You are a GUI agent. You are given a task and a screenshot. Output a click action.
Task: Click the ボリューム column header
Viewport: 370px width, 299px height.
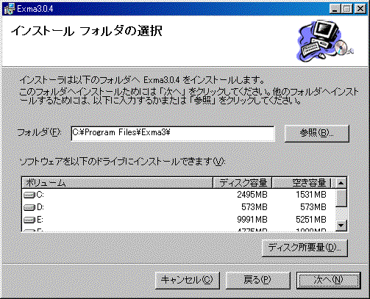pos(117,183)
